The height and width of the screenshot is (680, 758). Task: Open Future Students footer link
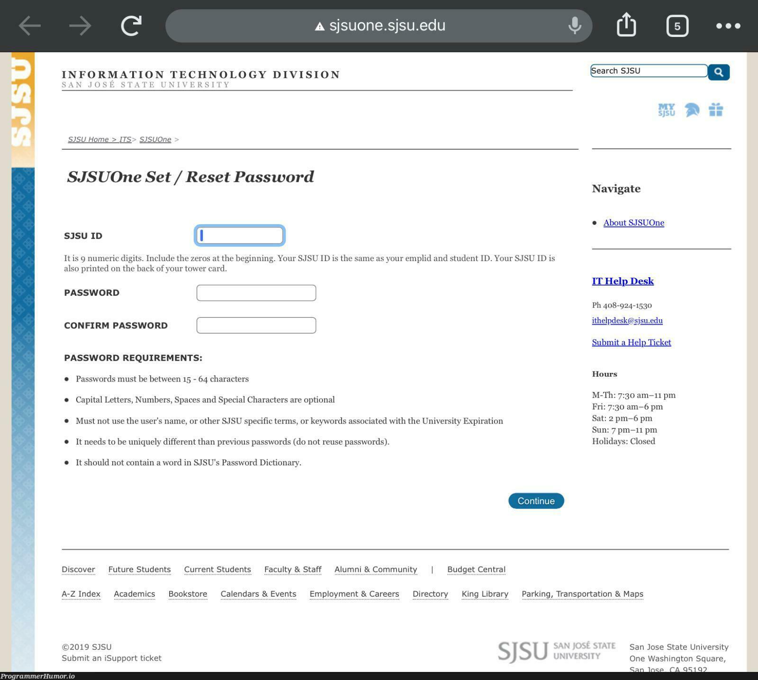[139, 570]
